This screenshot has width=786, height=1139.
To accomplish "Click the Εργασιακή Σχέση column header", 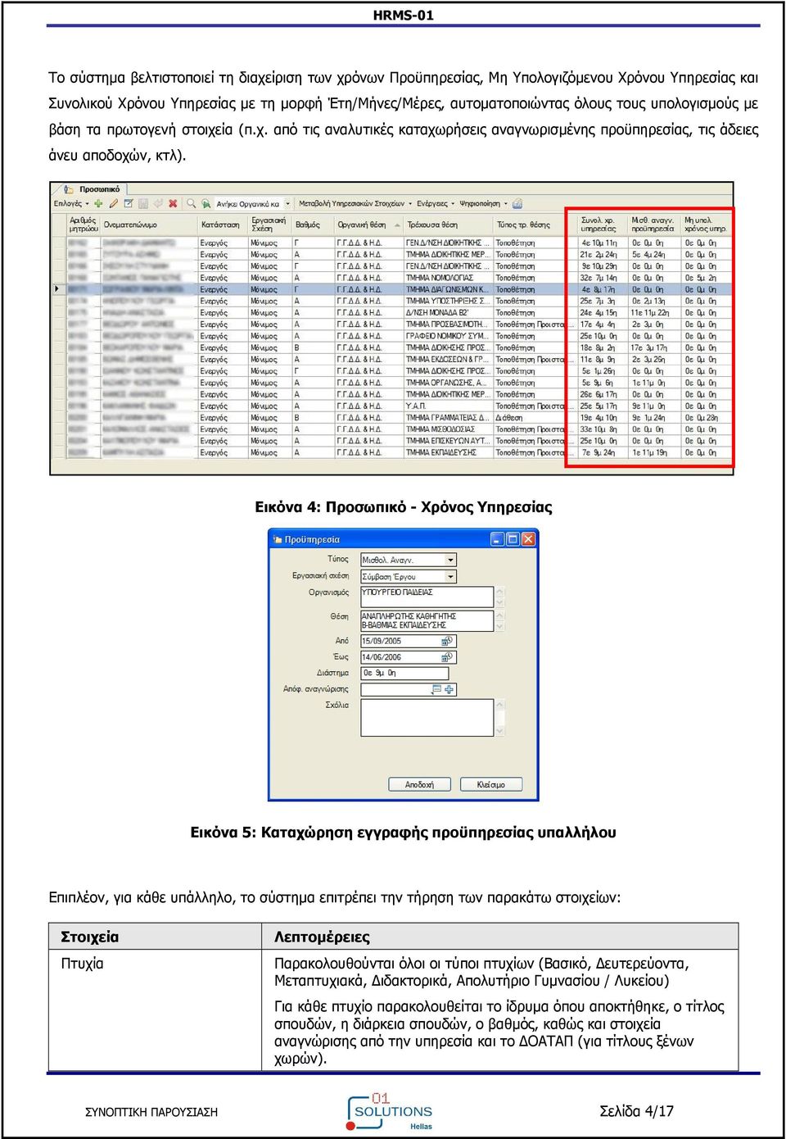I will [270, 225].
